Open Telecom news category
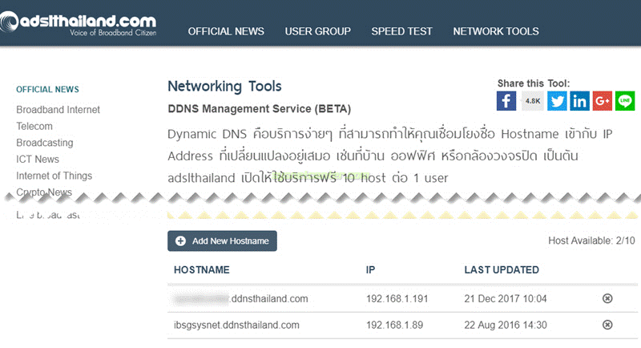This screenshot has width=641, height=348. (x=34, y=126)
